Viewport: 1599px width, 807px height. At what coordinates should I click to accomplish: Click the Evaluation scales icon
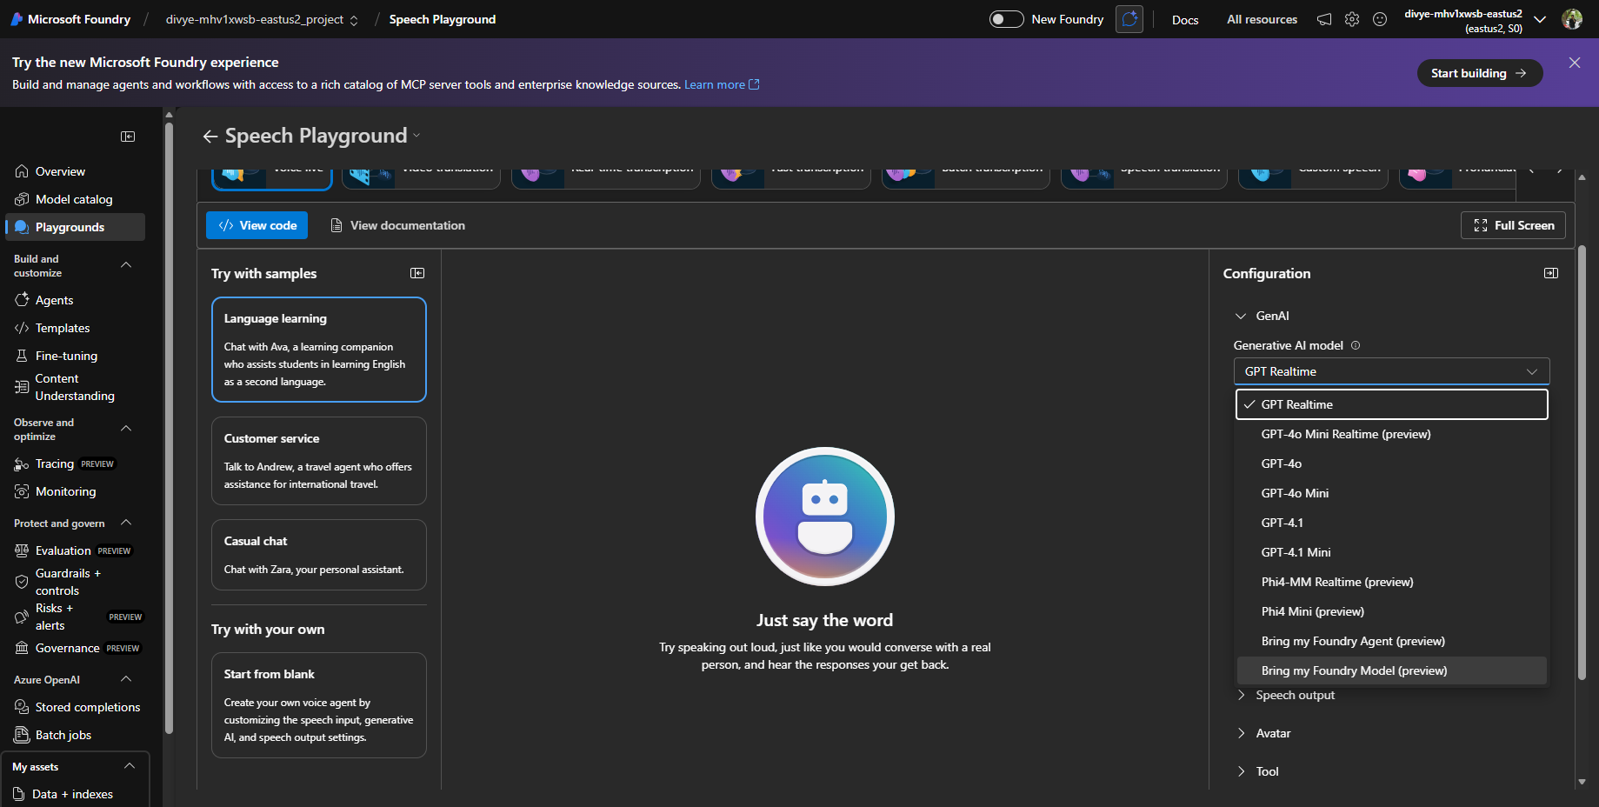(22, 550)
